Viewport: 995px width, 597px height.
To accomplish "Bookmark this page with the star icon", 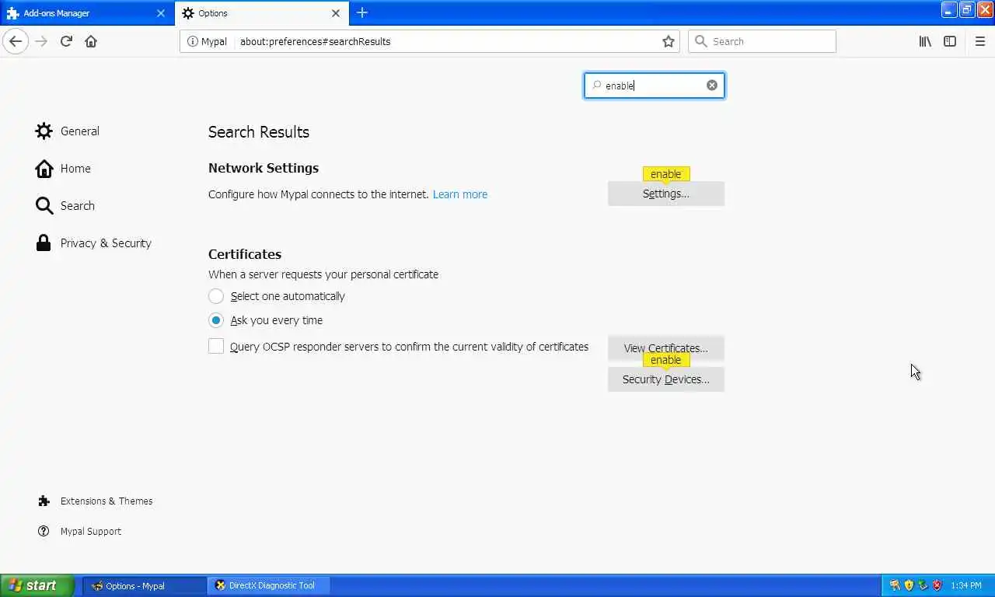I will point(669,41).
